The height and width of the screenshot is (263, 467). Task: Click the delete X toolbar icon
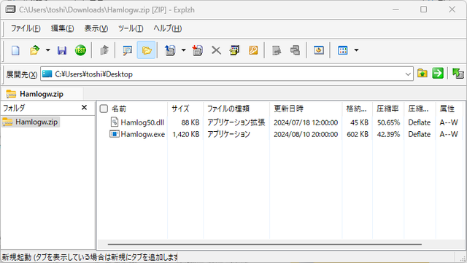[216, 50]
